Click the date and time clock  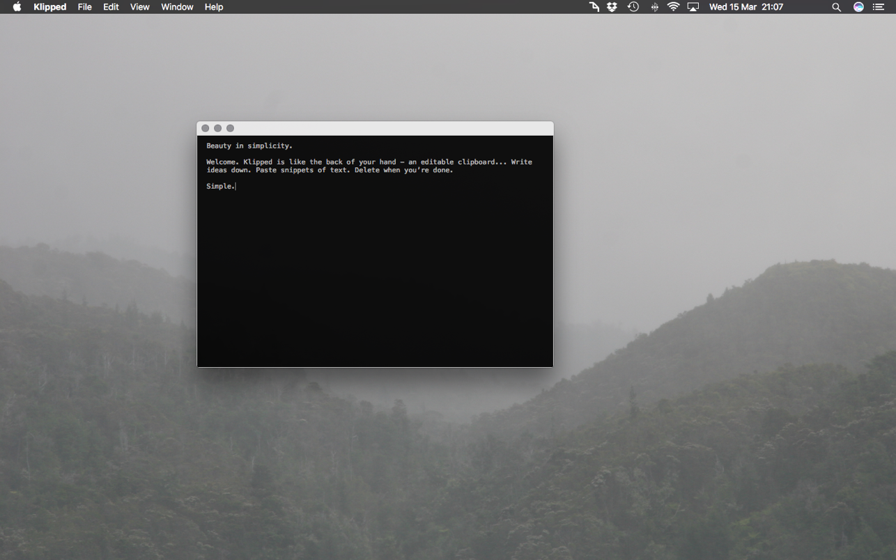pyautogui.click(x=746, y=7)
